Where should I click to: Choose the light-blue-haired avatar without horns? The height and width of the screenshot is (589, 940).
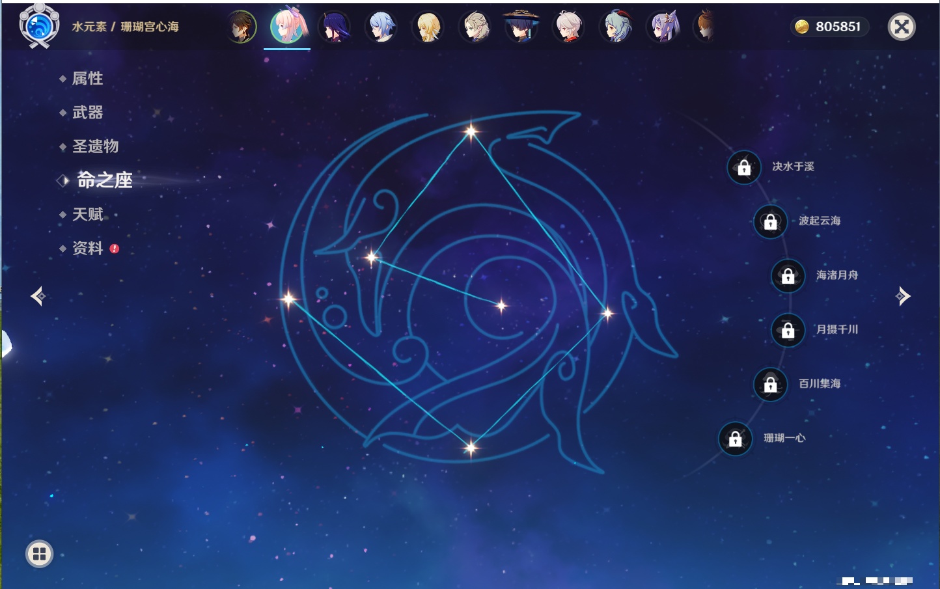[381, 27]
